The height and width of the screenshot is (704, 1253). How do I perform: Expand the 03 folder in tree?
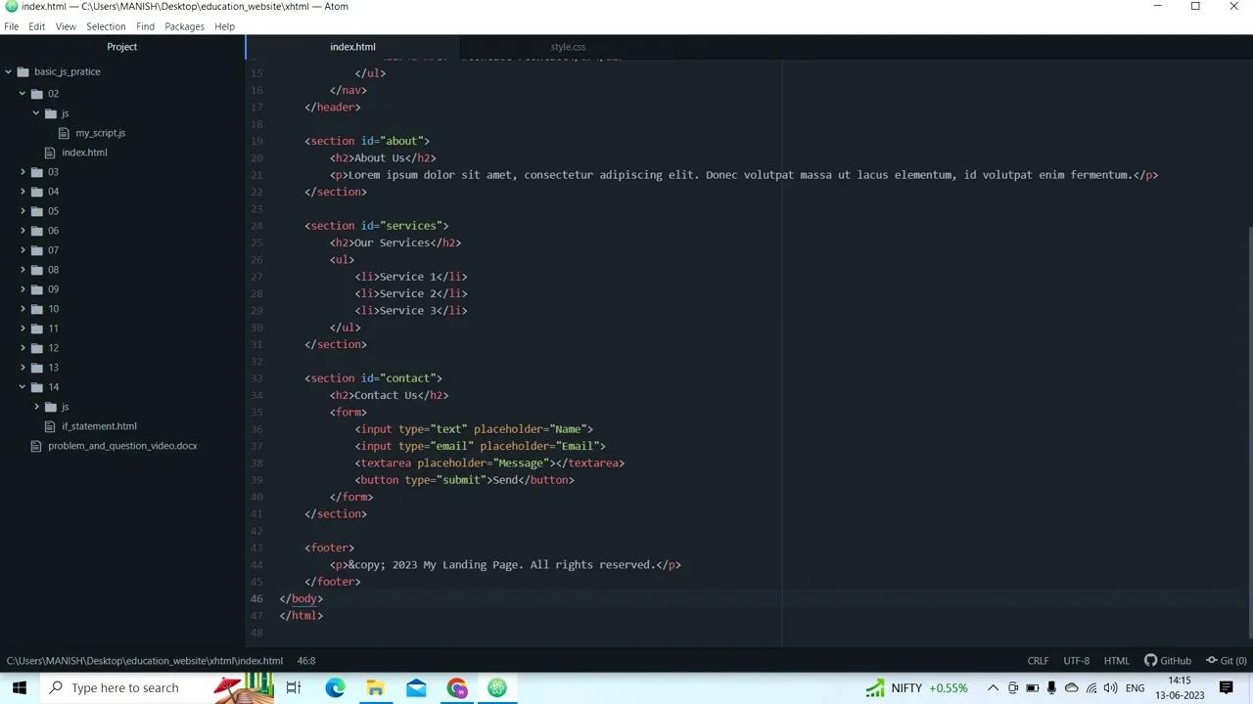tap(23, 171)
